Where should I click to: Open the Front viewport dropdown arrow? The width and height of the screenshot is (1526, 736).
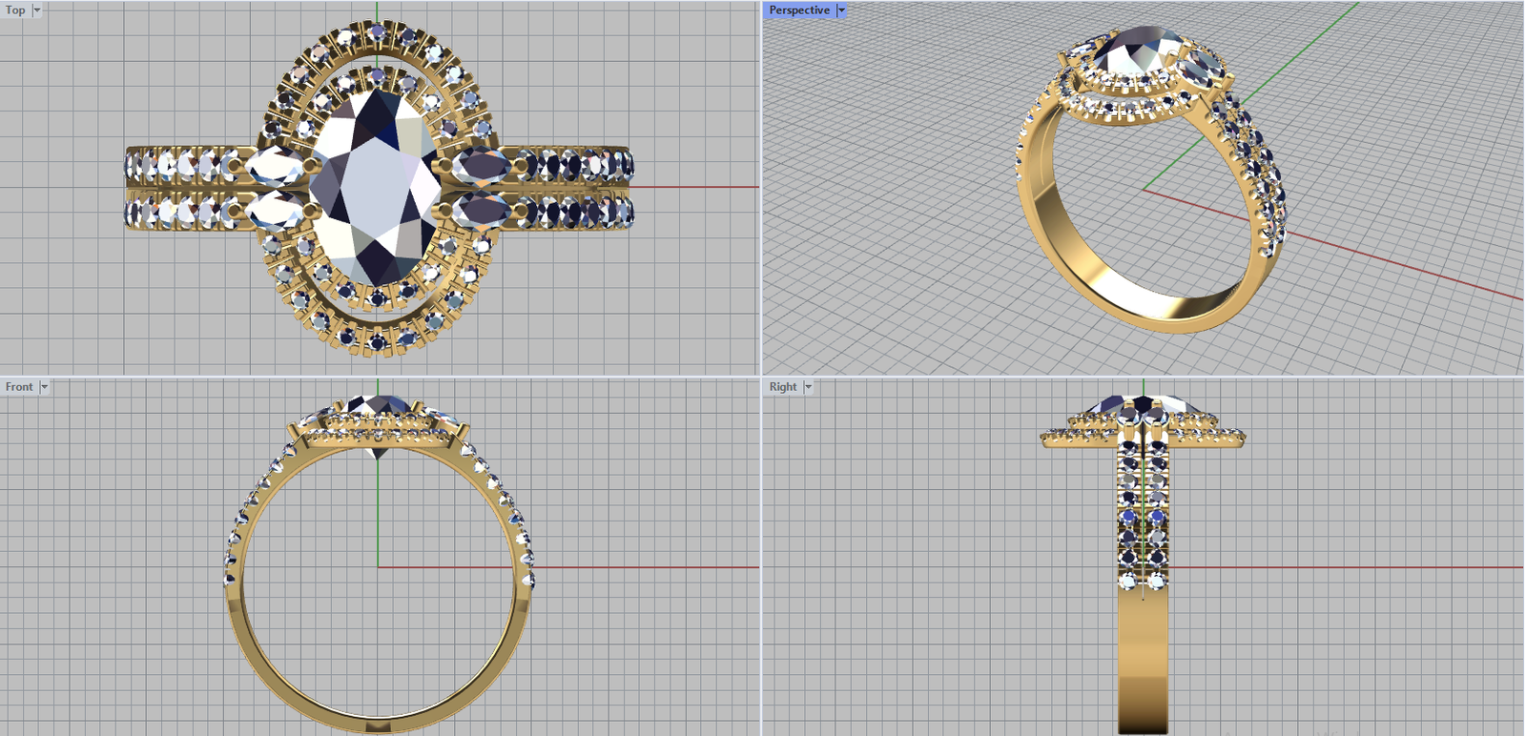pyautogui.click(x=44, y=387)
